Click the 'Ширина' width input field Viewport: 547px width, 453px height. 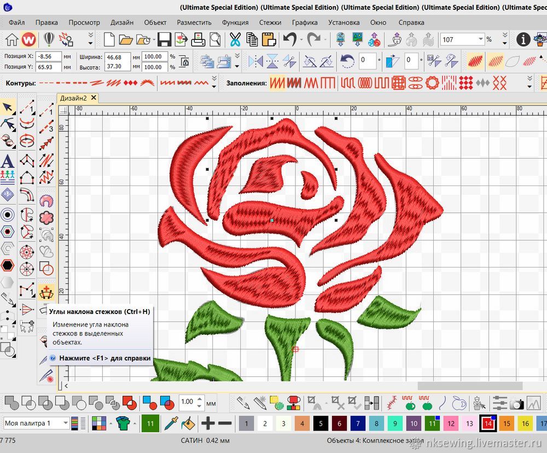pos(117,57)
